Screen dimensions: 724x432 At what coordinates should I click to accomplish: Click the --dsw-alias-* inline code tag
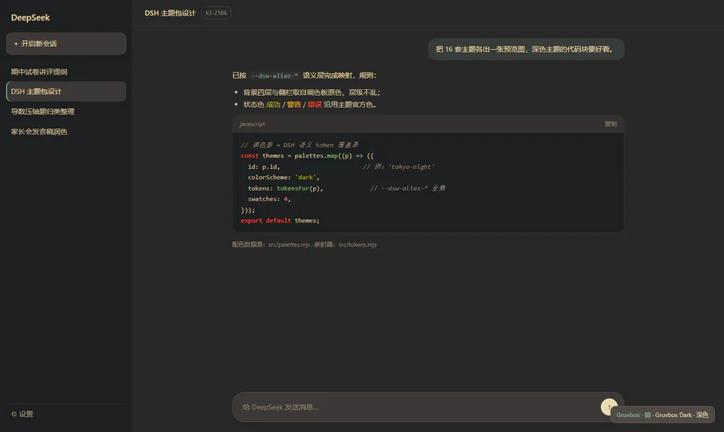point(275,75)
